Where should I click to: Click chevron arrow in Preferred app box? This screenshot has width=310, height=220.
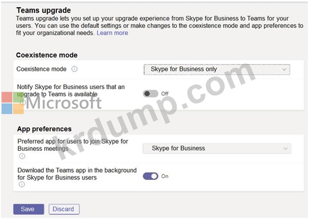pos(285,148)
